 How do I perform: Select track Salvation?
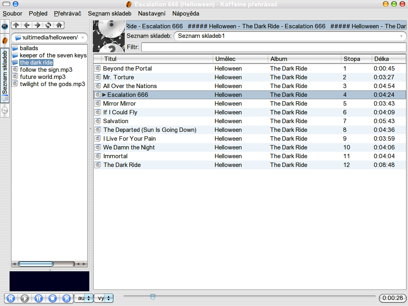point(250,121)
